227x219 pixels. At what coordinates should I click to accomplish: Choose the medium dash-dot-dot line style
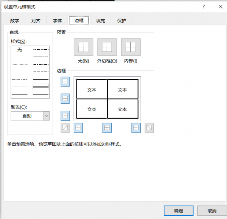click(x=41, y=50)
